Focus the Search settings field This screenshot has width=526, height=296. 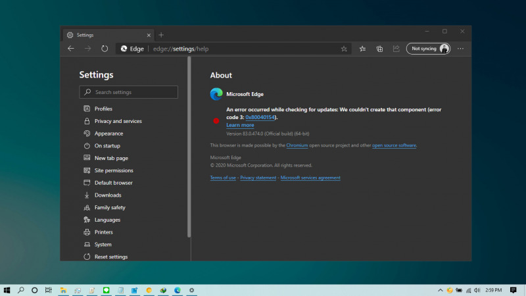point(128,92)
